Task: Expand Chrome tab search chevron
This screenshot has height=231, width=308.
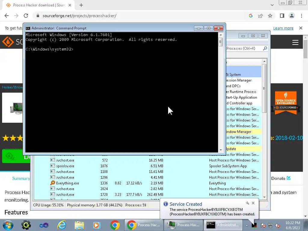Action: (x=272, y=5)
